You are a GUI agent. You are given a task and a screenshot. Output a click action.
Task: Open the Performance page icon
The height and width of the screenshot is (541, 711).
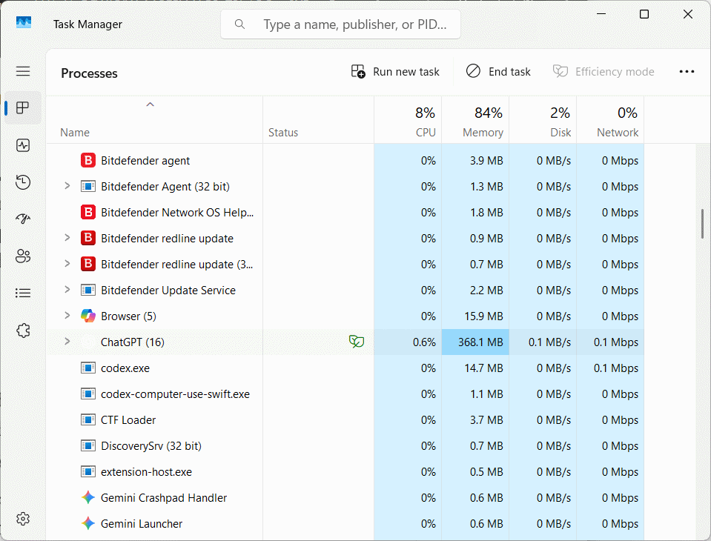(x=23, y=145)
